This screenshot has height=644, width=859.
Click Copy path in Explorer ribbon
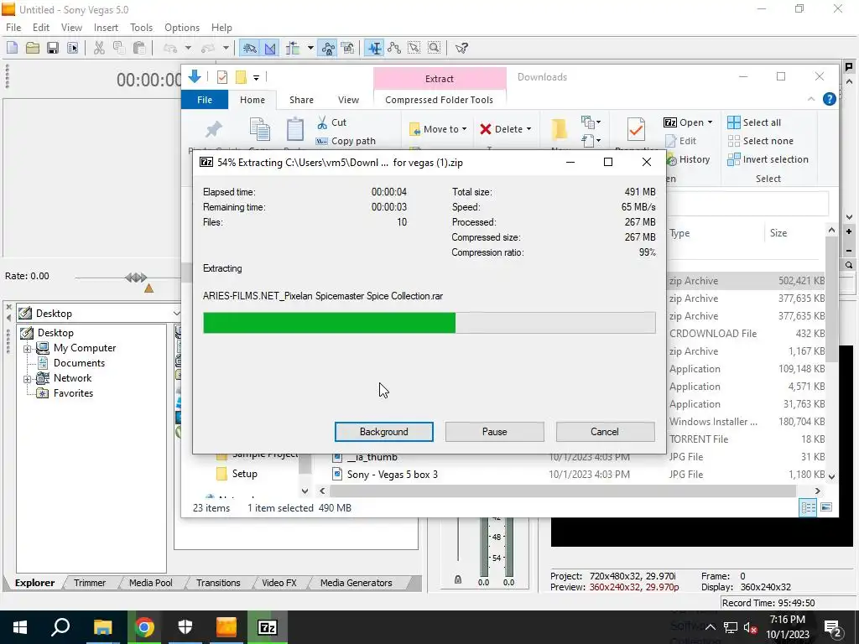(346, 141)
